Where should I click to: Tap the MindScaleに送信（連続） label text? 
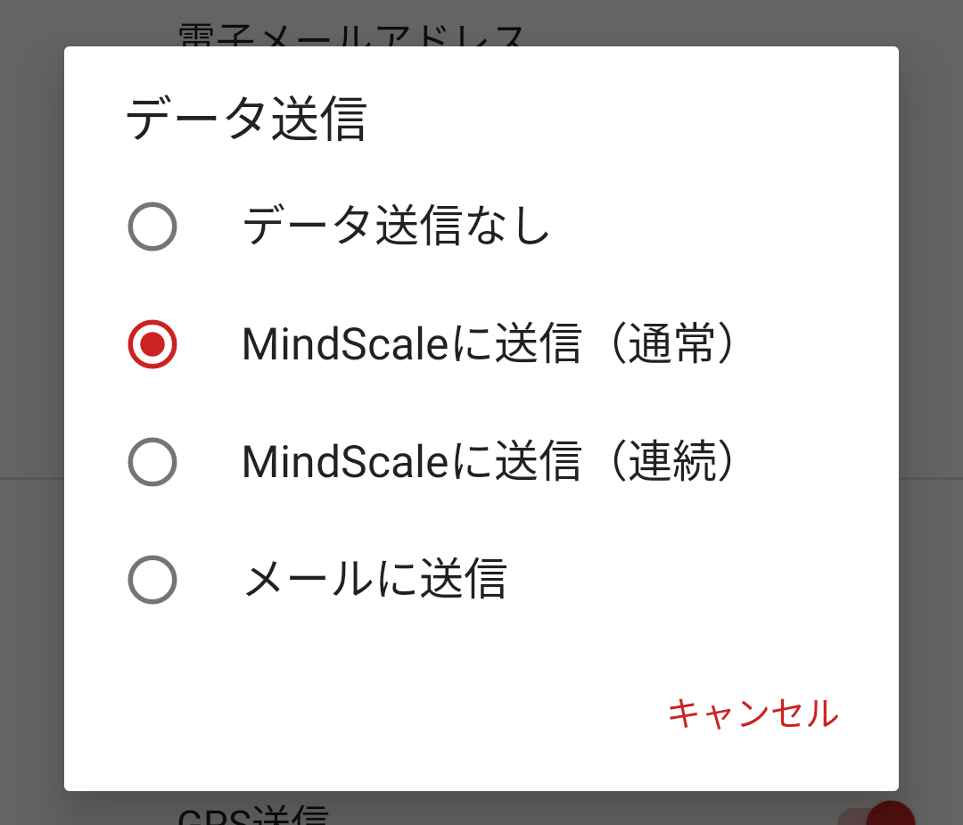(489, 462)
